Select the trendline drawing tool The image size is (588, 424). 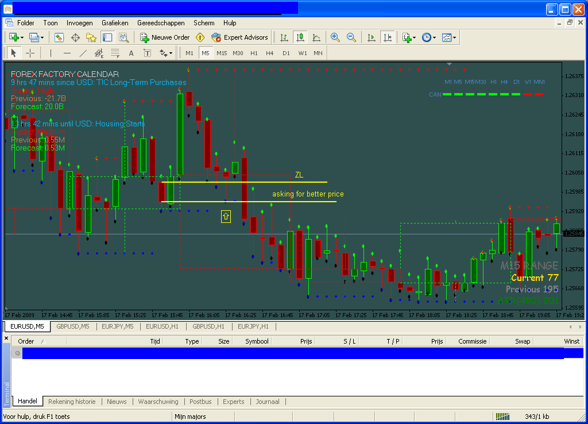click(83, 53)
